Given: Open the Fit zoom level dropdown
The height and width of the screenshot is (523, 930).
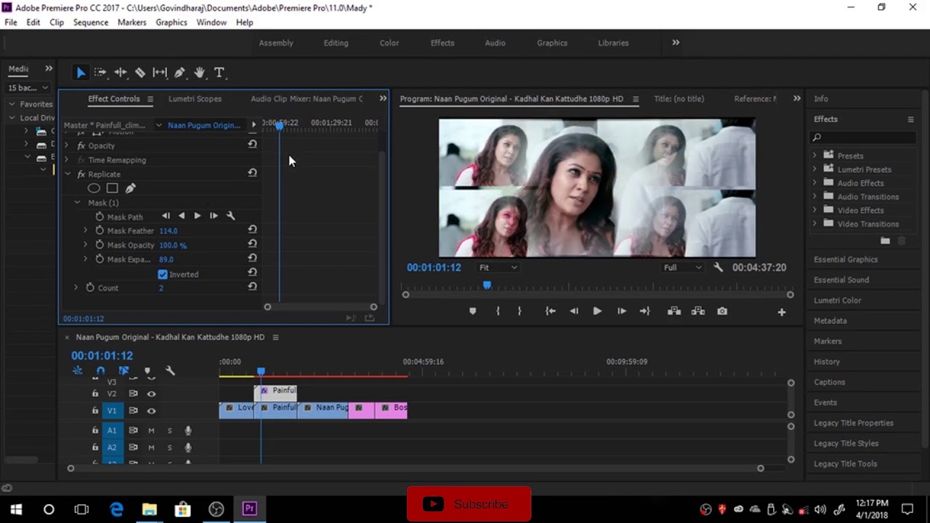Looking at the screenshot, I should point(498,267).
